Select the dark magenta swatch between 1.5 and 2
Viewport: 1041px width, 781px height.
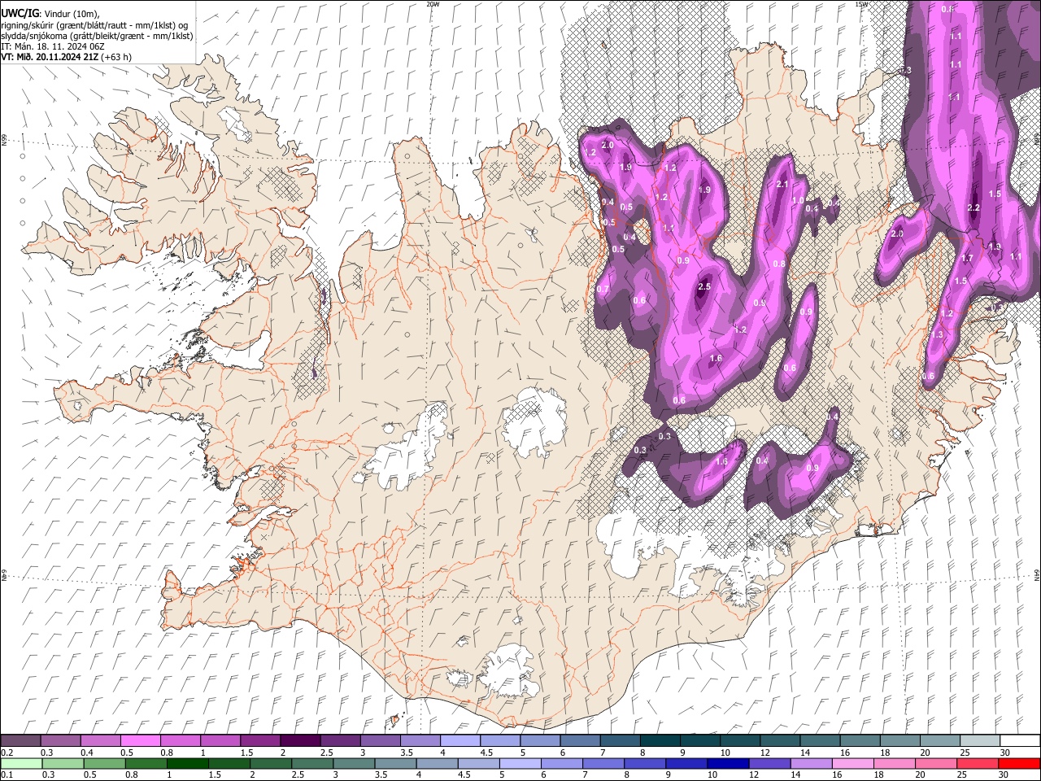pos(260,740)
